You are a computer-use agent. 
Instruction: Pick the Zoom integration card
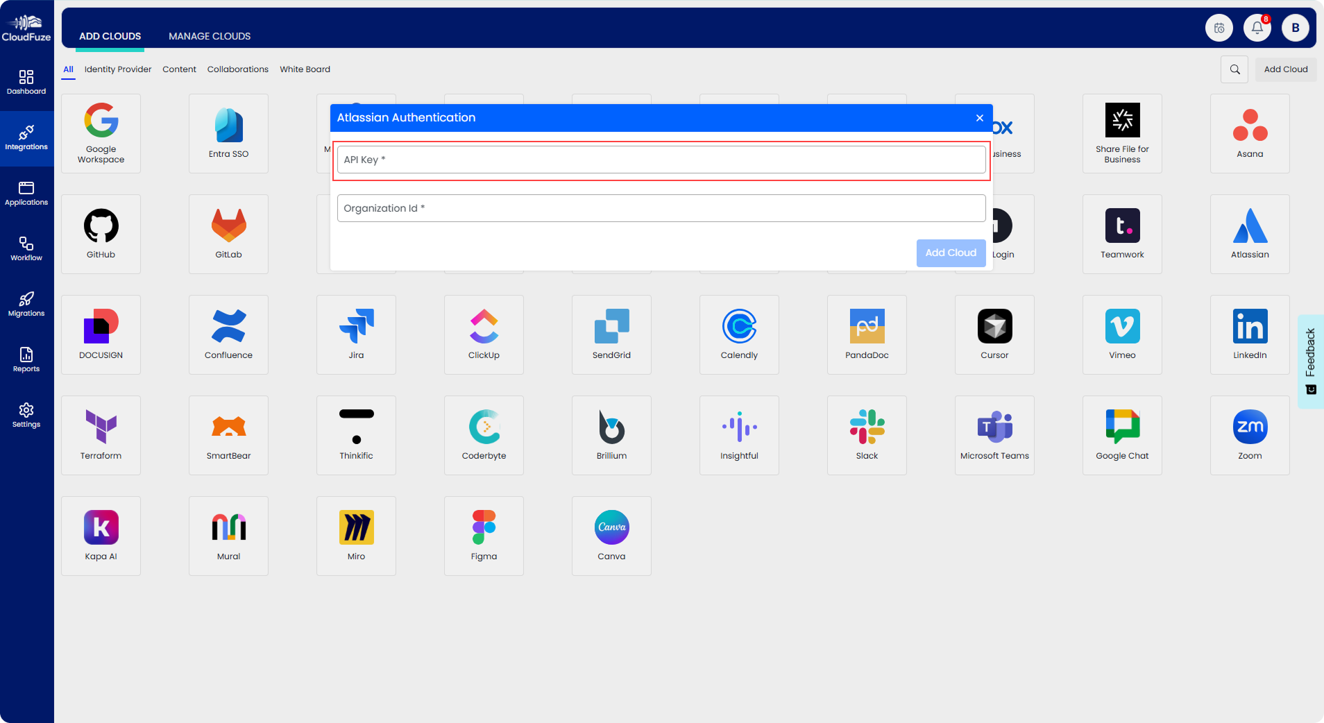pos(1250,435)
